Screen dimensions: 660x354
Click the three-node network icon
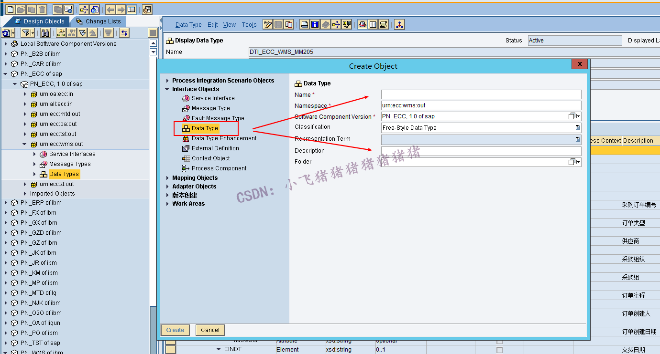pyautogui.click(x=400, y=25)
